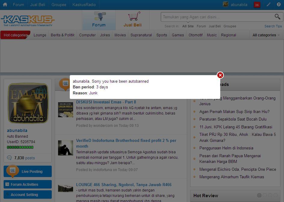Image resolution: width=284 pixels, height=202 pixels.
Task: Open the Jokes category
Action: [x=105, y=35]
